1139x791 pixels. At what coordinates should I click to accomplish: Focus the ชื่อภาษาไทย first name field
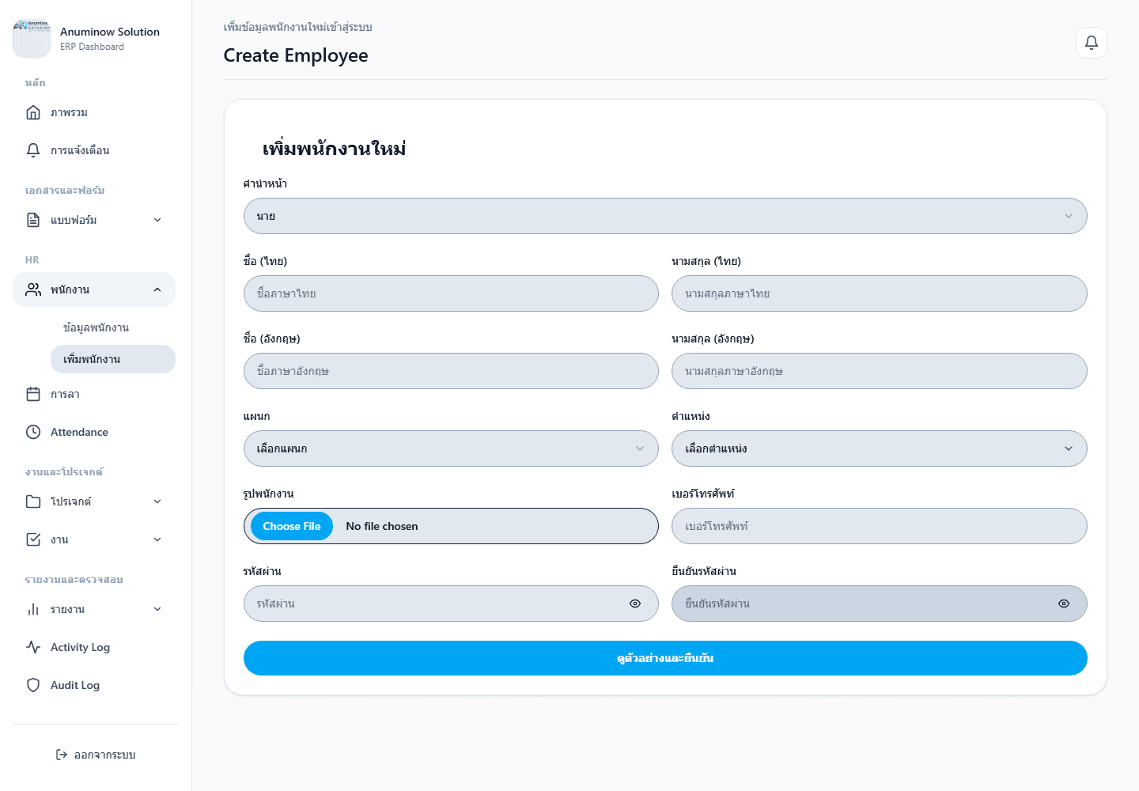coord(451,293)
